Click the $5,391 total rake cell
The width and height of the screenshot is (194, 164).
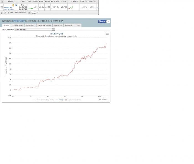92,7
